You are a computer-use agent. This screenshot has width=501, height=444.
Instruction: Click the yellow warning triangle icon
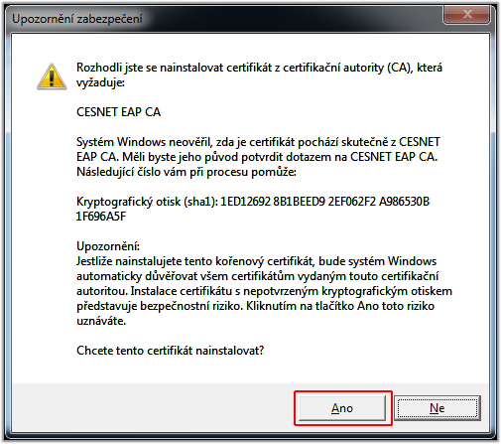(52, 76)
